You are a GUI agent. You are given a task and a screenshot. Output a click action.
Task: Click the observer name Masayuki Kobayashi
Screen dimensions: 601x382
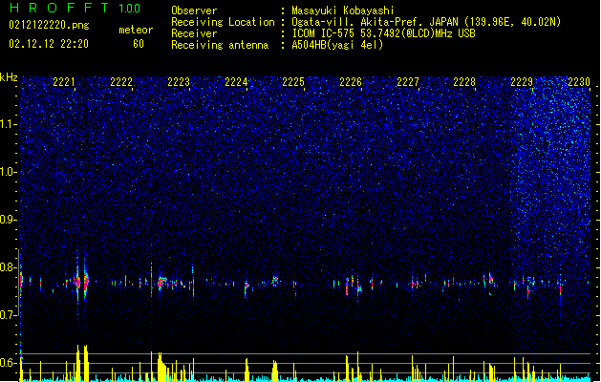(x=343, y=11)
